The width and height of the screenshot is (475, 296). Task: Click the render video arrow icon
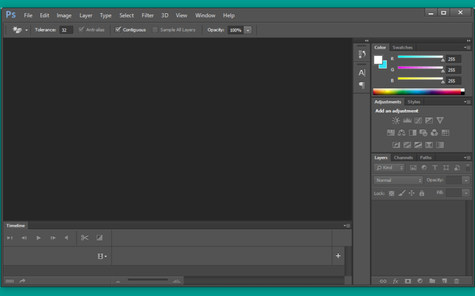point(23,281)
